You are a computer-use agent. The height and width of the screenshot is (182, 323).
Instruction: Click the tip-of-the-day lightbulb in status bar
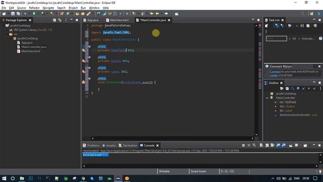pyautogui.click(x=320, y=171)
